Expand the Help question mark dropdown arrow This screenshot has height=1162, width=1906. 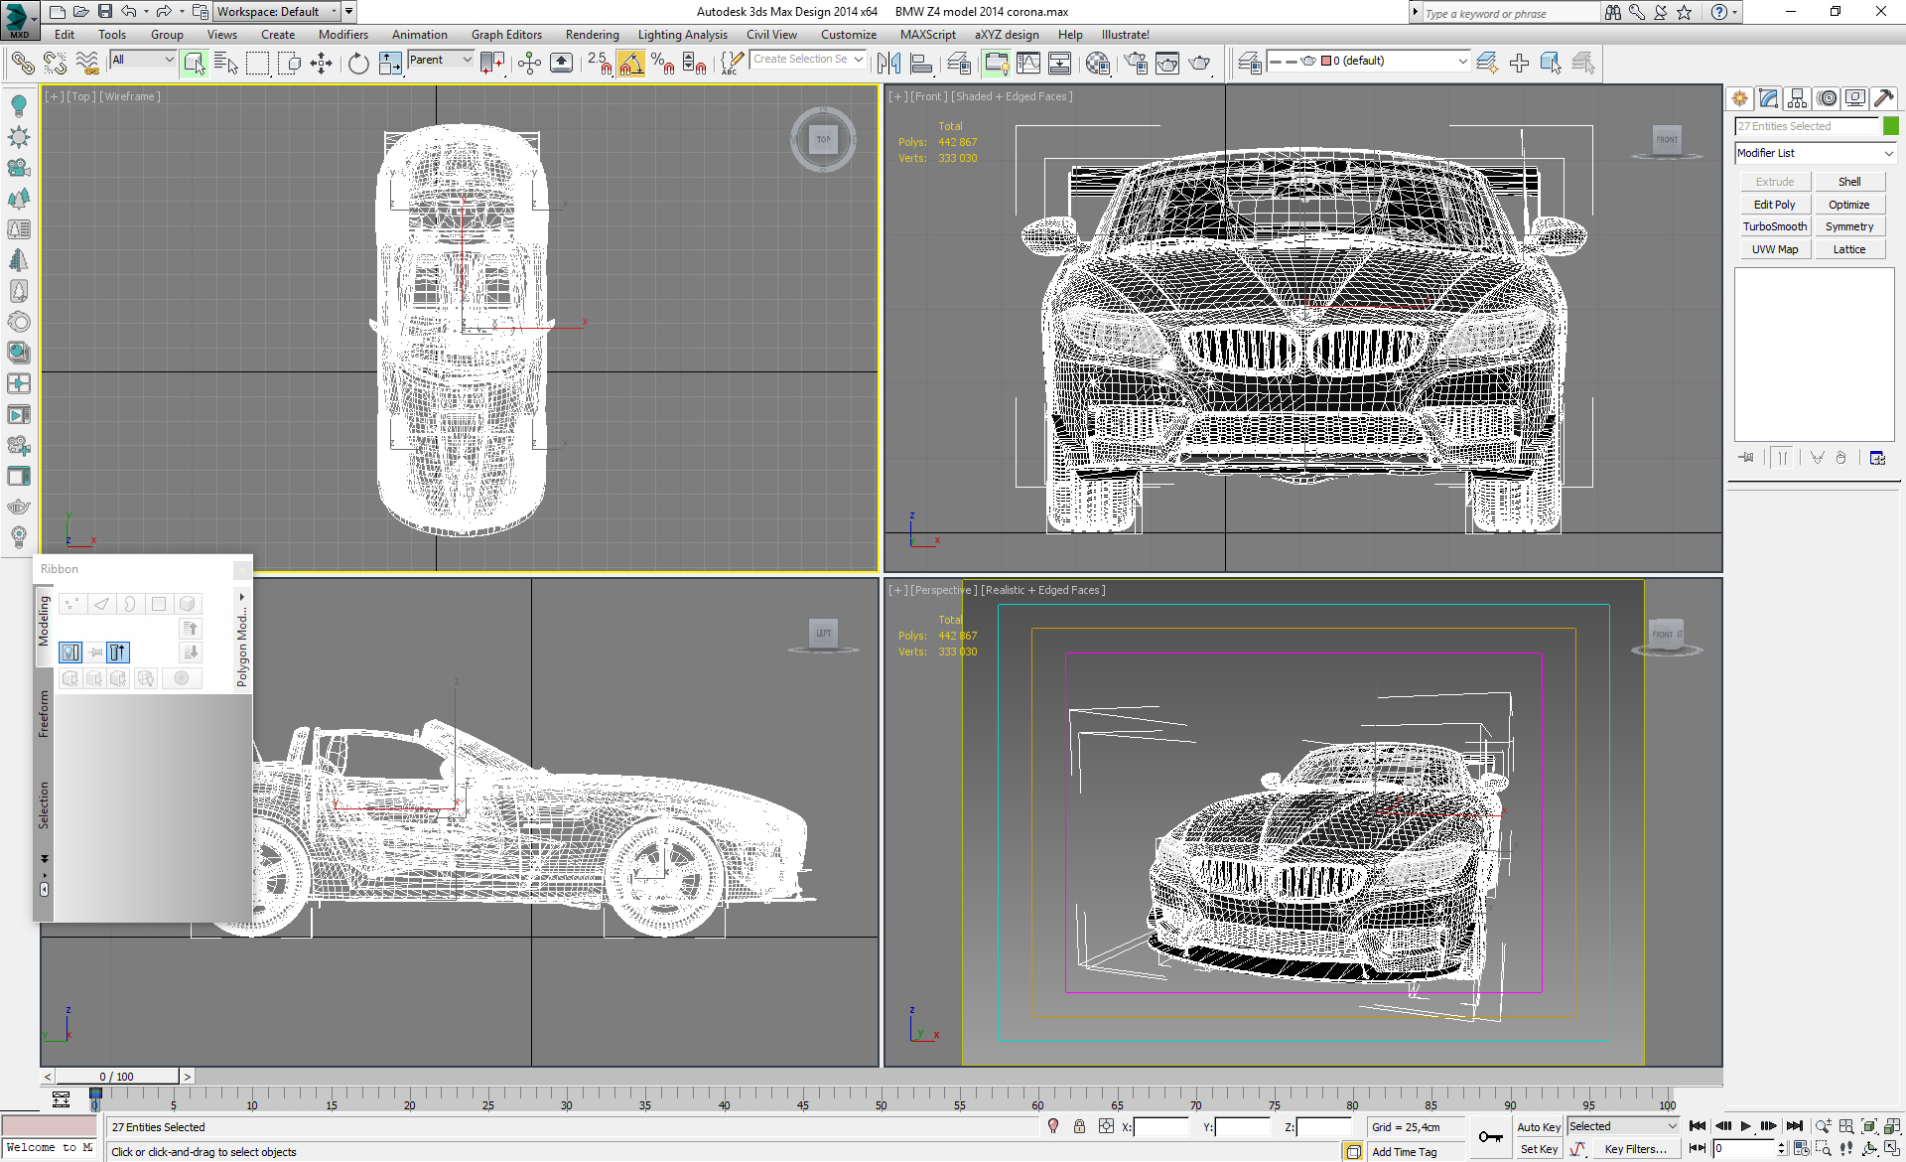(x=1735, y=12)
